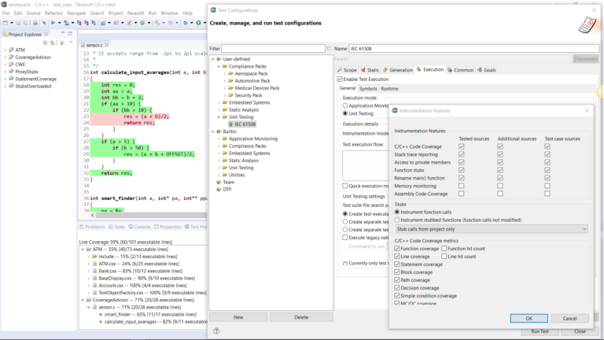The height and width of the screenshot is (340, 604).
Task: Switch to the Generation tab
Action: click(400, 70)
